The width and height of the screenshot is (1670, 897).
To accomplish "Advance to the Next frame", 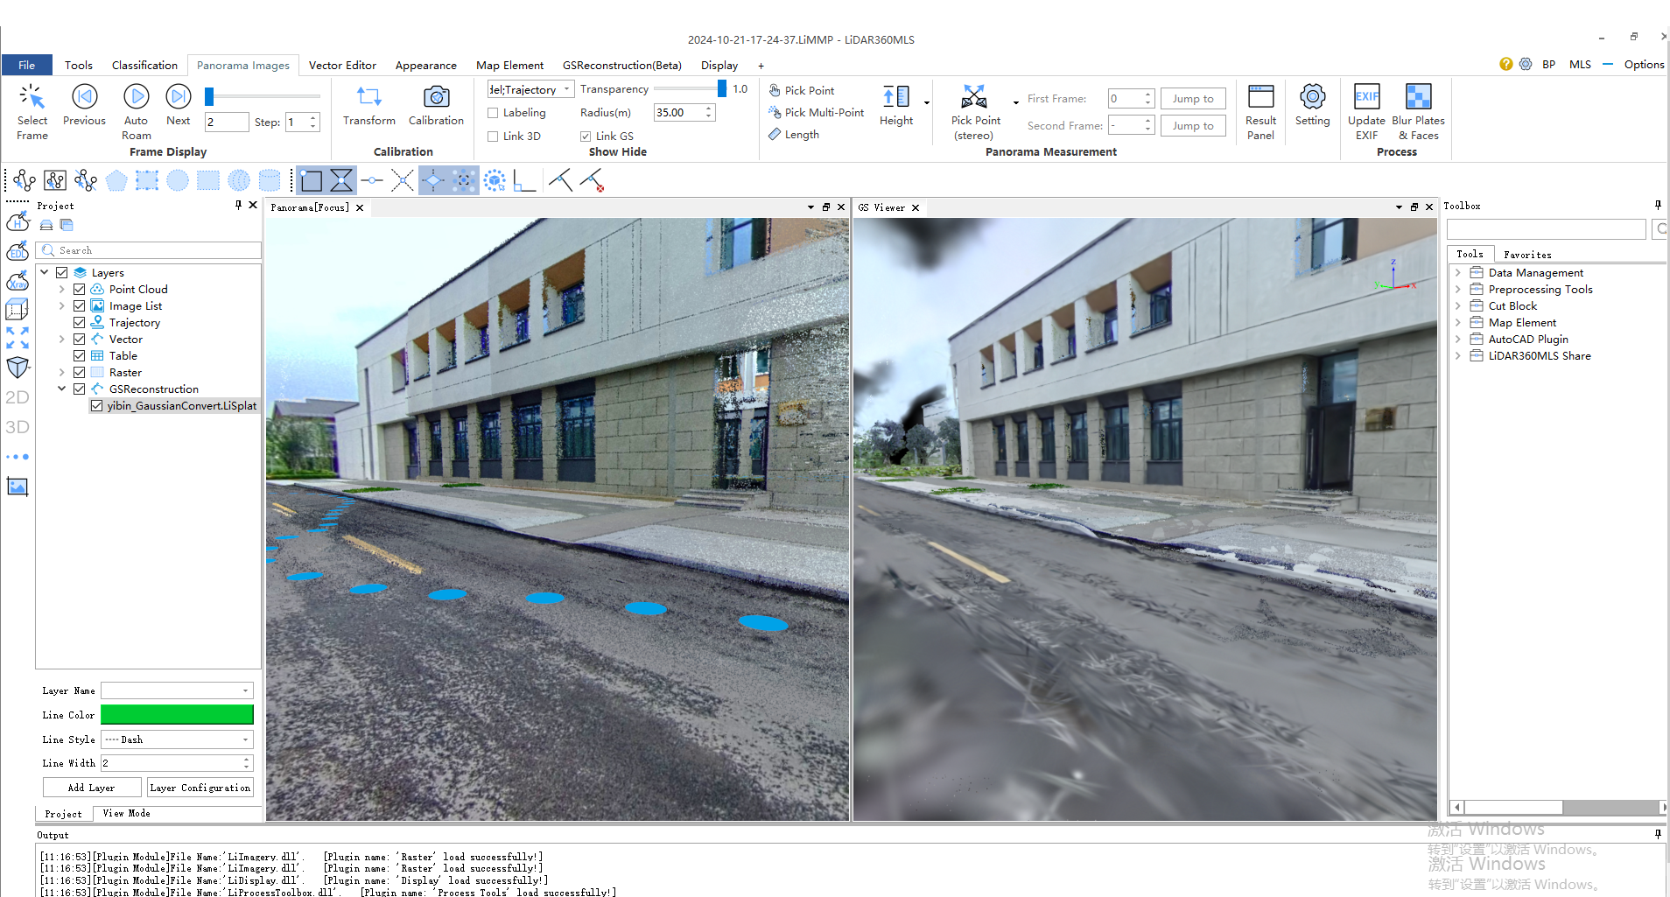I will [x=178, y=105].
